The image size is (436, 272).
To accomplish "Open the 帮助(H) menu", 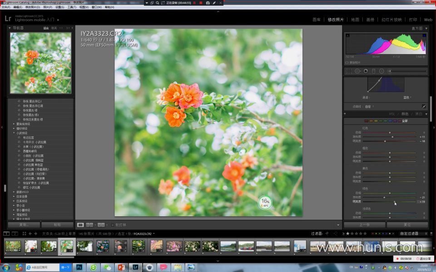I will [109, 7].
